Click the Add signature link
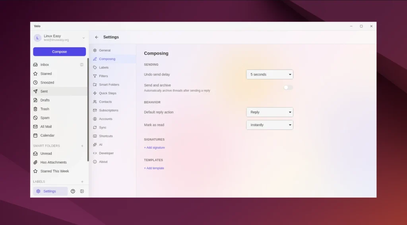Viewport: 407px width, 225px height. pos(154,148)
